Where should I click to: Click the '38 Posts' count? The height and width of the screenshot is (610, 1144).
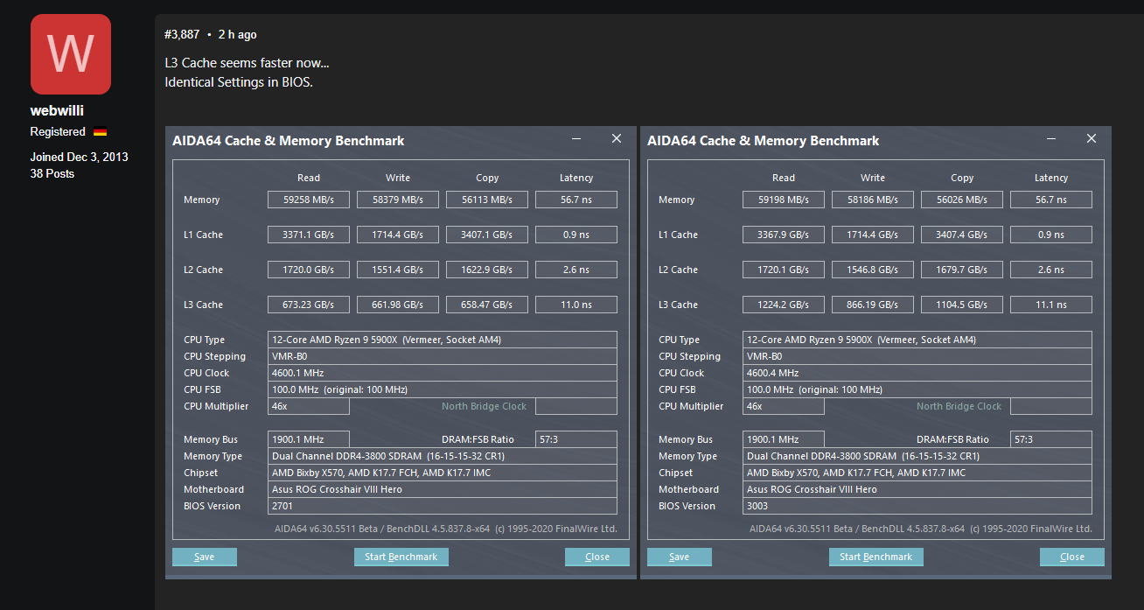(52, 173)
